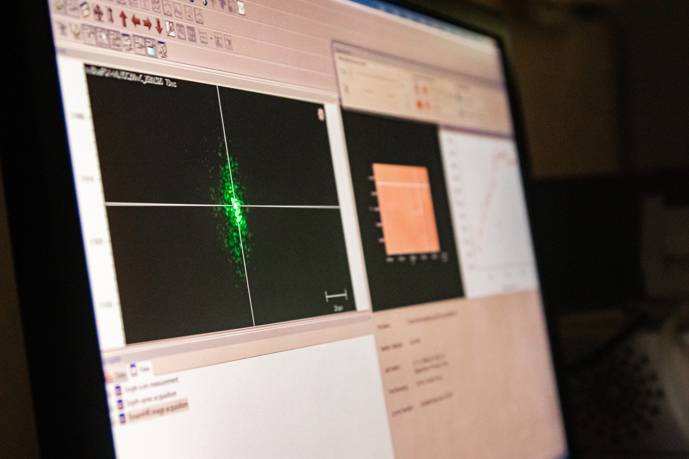The height and width of the screenshot is (459, 689).
Task: Open the small dropdown arrow in second toolbar
Action: 211,38
